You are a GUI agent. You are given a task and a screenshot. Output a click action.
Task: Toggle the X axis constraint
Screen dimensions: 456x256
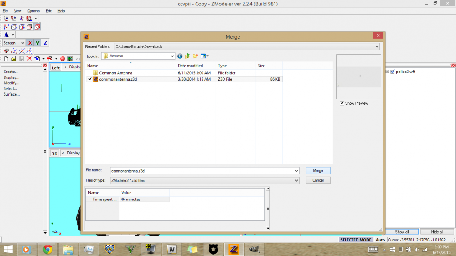[x=30, y=43]
